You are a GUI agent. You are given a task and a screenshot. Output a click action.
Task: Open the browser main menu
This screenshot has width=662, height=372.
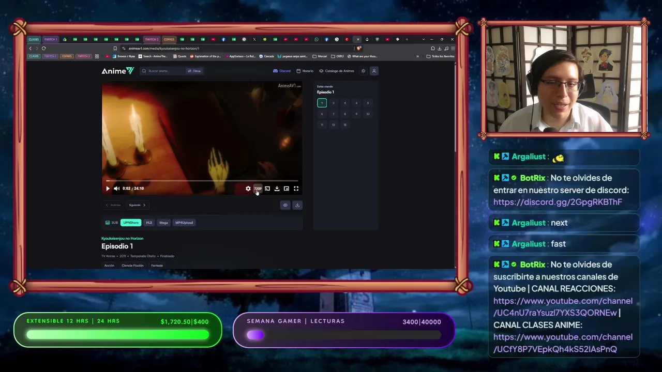coord(453,49)
